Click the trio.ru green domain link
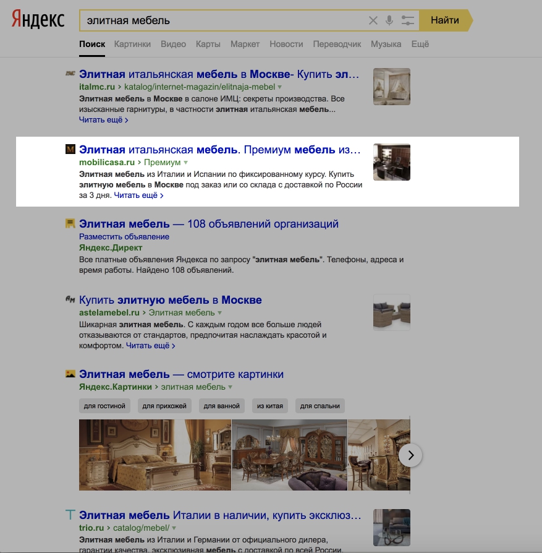Image resolution: width=542 pixels, height=553 pixels. 91,528
